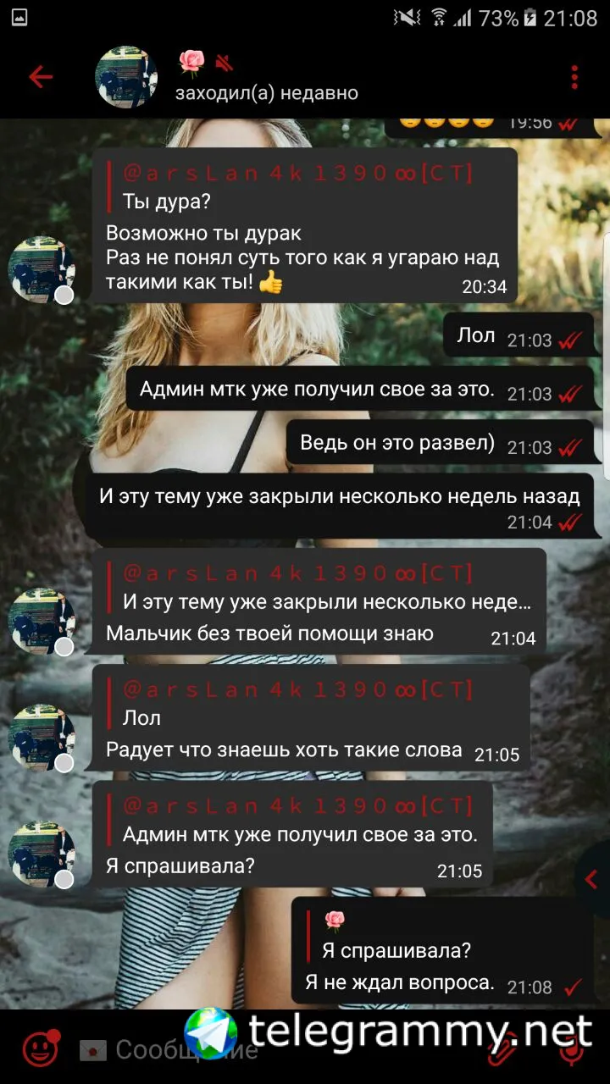The height and width of the screenshot is (1084, 610).
Task: Tap sender avatar beside 'Я спрашивала?' message
Action: (x=42, y=854)
